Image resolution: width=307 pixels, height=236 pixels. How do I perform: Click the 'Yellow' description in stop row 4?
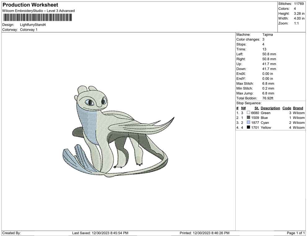pyautogui.click(x=266, y=128)
